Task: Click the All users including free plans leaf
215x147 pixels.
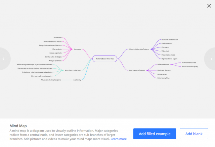Action: click(x=51, y=80)
